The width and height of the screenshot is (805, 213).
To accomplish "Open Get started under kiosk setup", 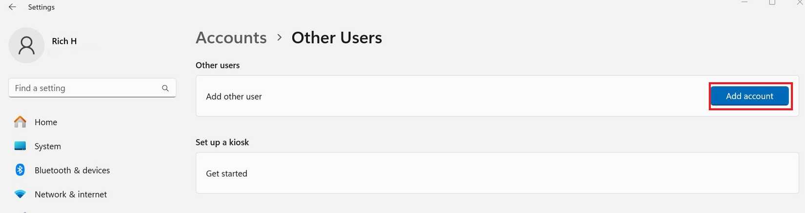I will tap(226, 174).
